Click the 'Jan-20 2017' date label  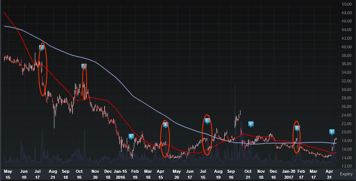tap(288, 174)
